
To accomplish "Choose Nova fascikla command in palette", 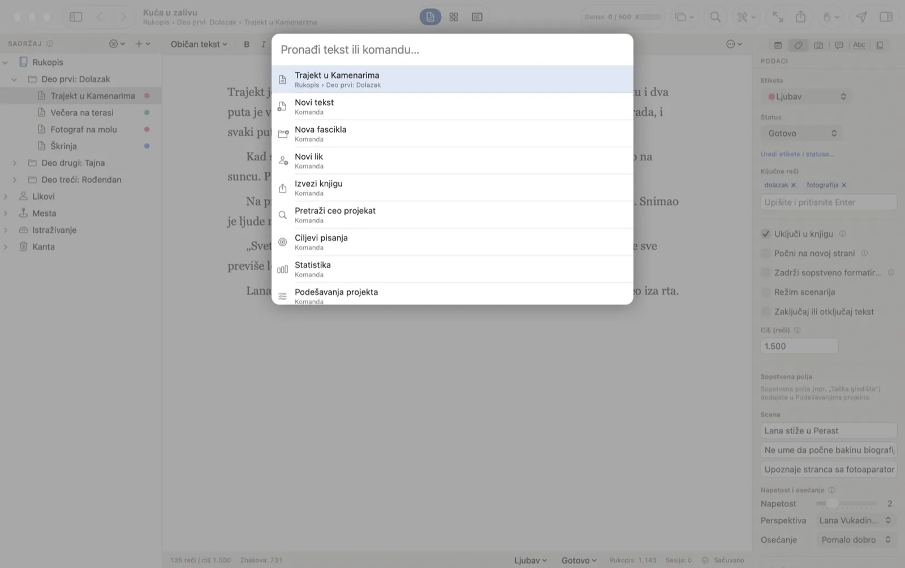I will (x=453, y=133).
